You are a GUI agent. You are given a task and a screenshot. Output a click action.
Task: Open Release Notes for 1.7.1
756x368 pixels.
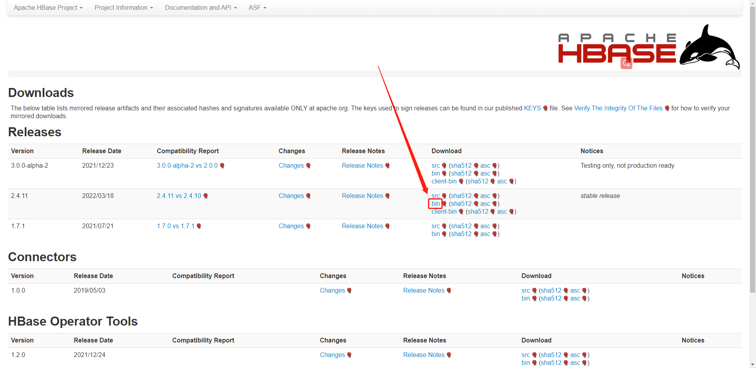click(x=362, y=226)
